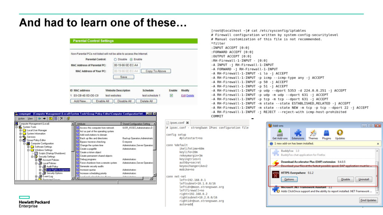Screen dimensions: 383x215
Task: Collapse the Local Policies node
Action: pos(36,163)
